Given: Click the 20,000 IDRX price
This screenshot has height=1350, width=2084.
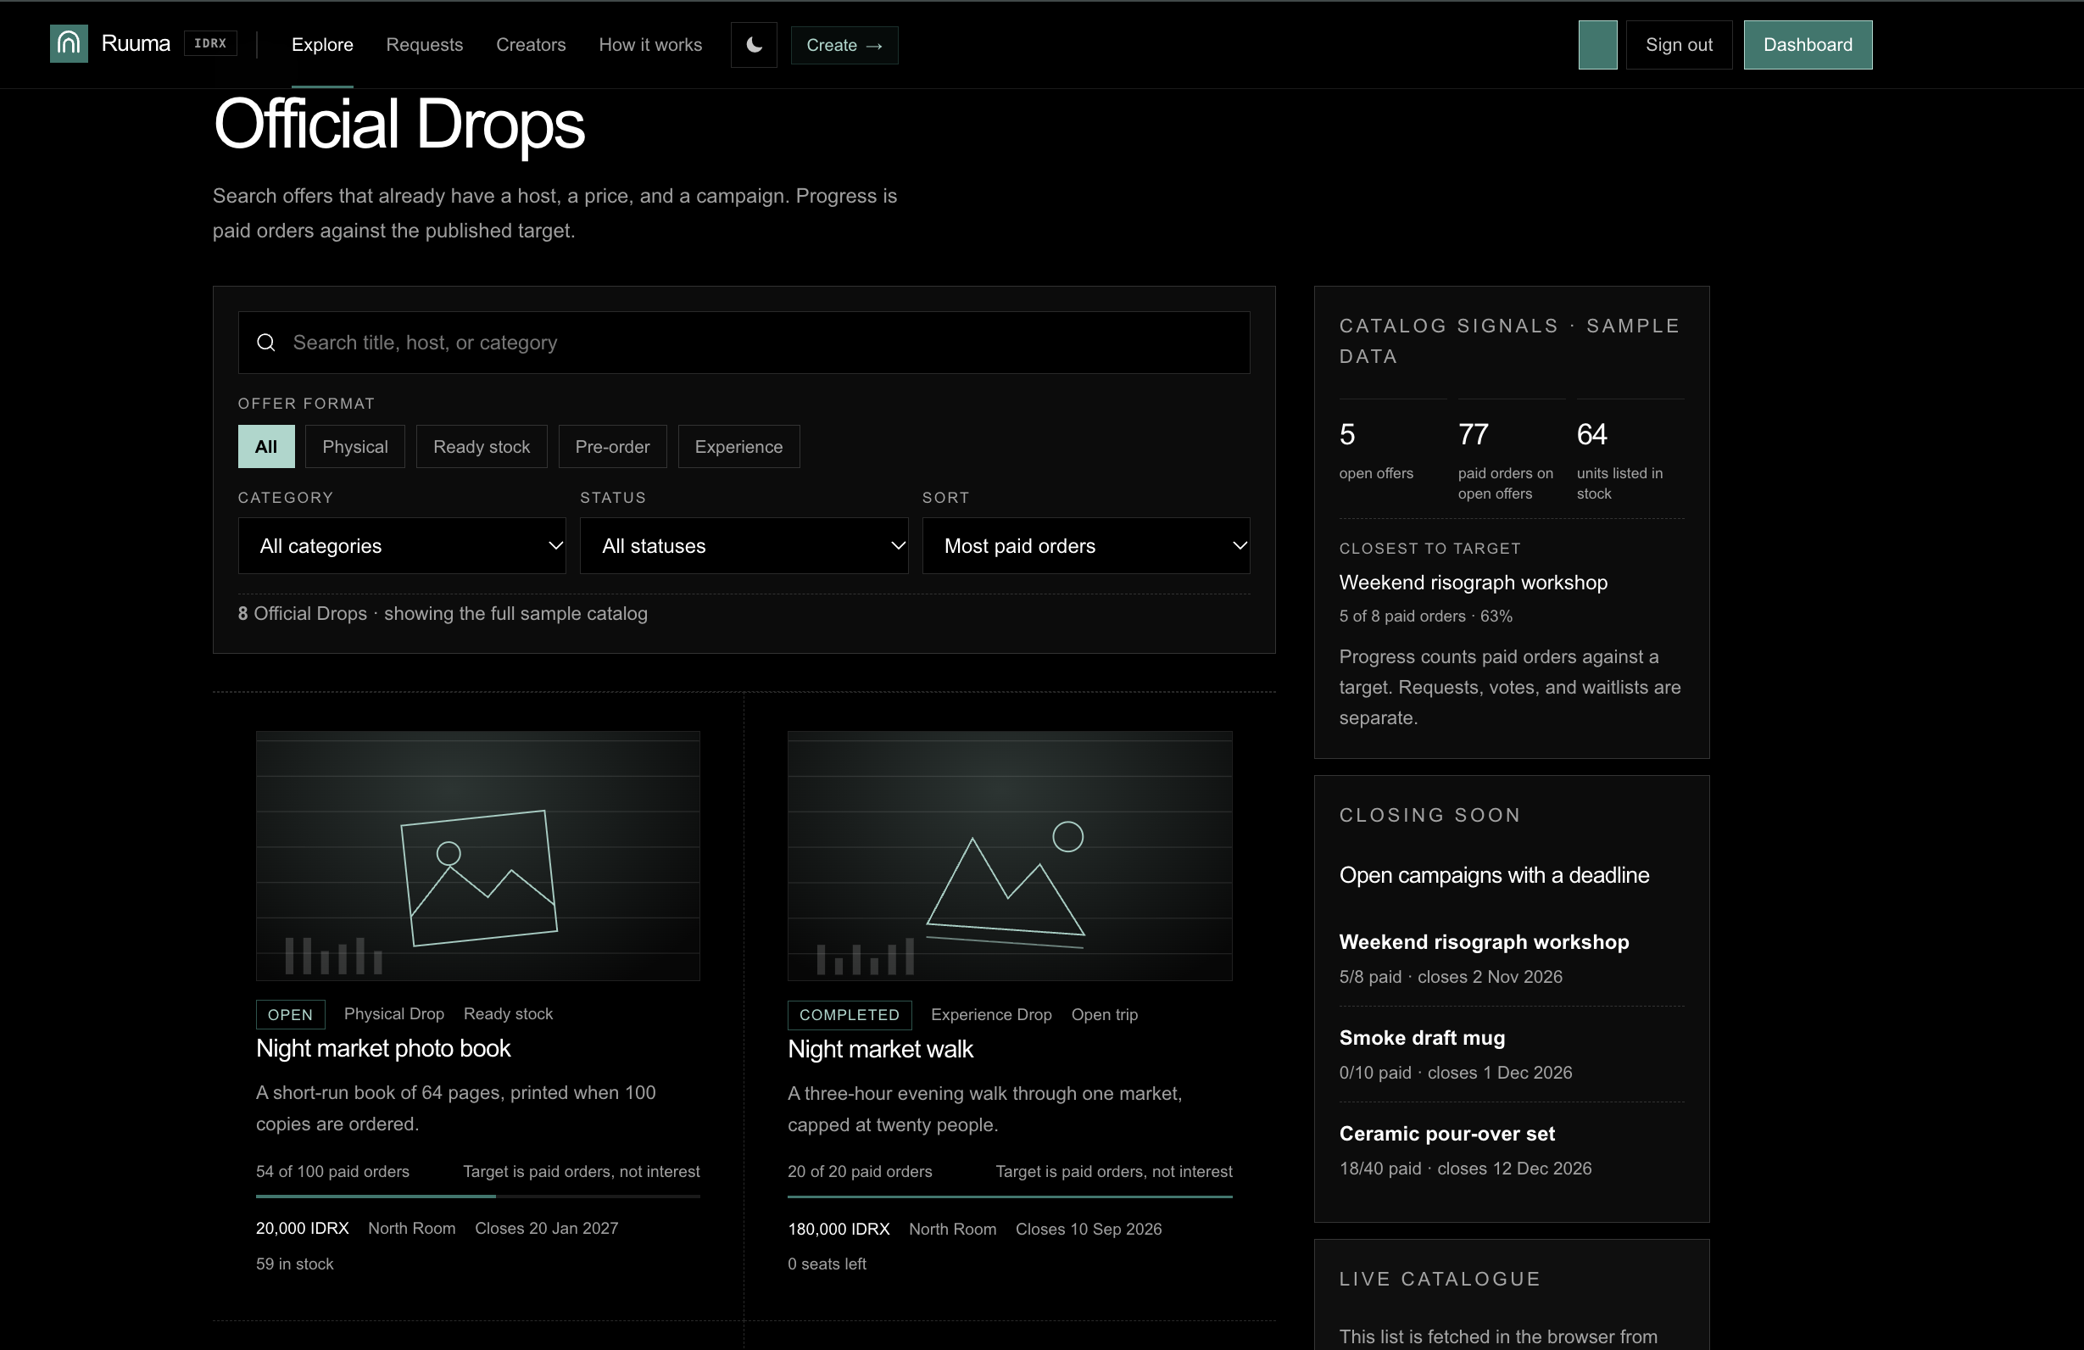Looking at the screenshot, I should pyautogui.click(x=302, y=1228).
